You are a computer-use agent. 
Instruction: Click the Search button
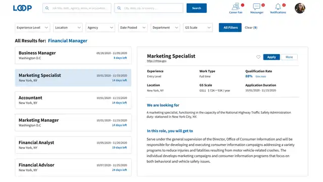tap(196, 8)
